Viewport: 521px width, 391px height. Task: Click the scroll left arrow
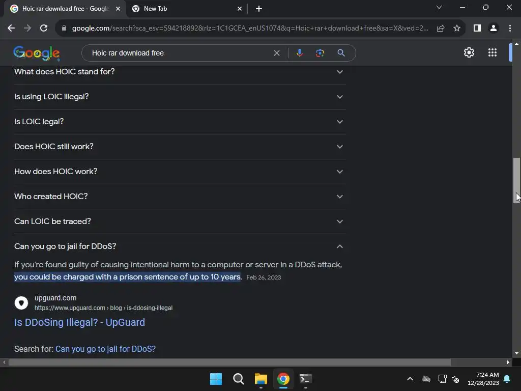pos(4,362)
